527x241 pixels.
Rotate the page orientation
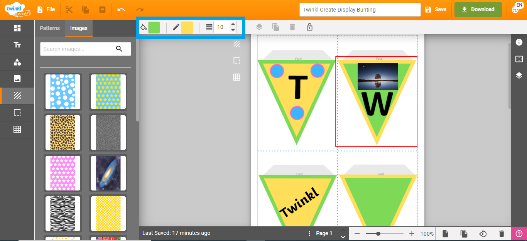coord(483,234)
